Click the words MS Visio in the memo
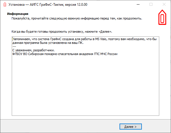 tap(101, 39)
